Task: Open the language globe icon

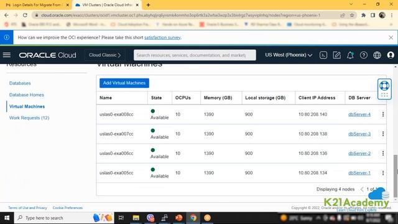Action: [377, 55]
